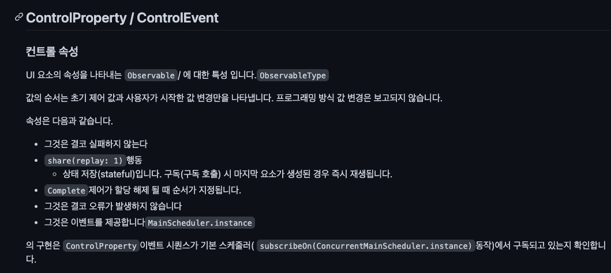Click the subscribeOn(ConcurrentMainScheduler.instance) code snippet
The height and width of the screenshot is (273, 611).
point(365,246)
